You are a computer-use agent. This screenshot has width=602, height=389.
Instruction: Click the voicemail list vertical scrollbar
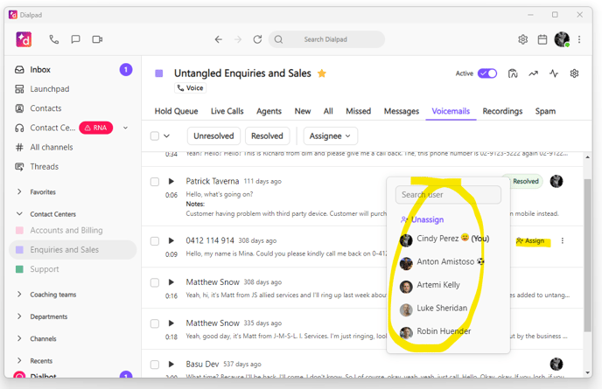click(587, 255)
